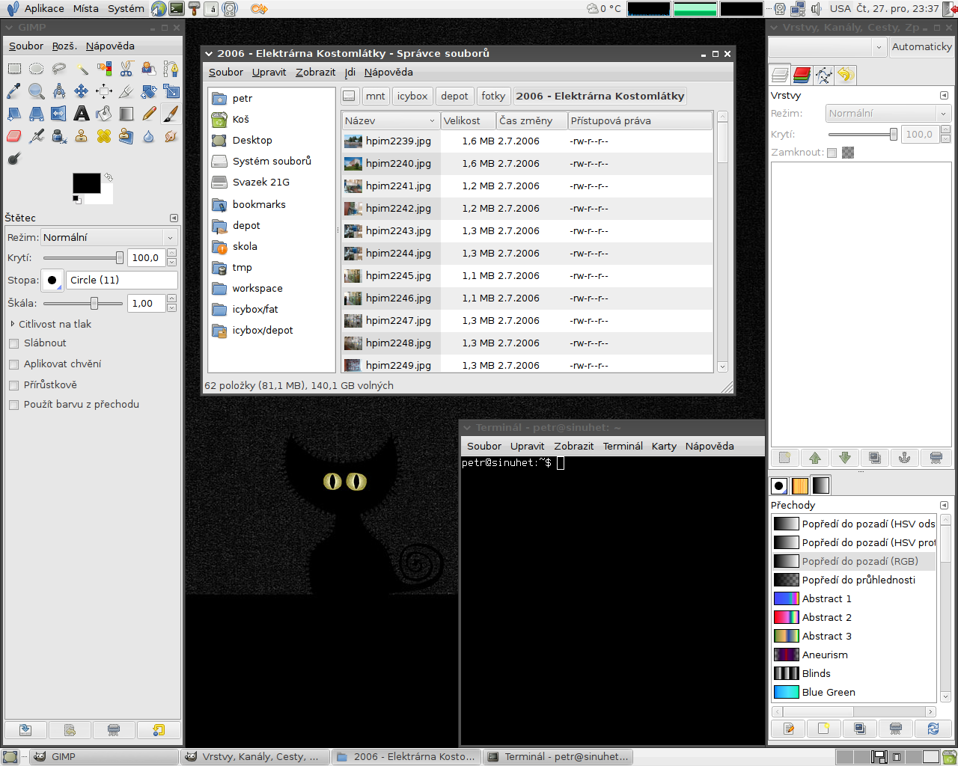Open the Vrstvy tab configuration menu
Screen dimensions: 958x766
[944, 95]
